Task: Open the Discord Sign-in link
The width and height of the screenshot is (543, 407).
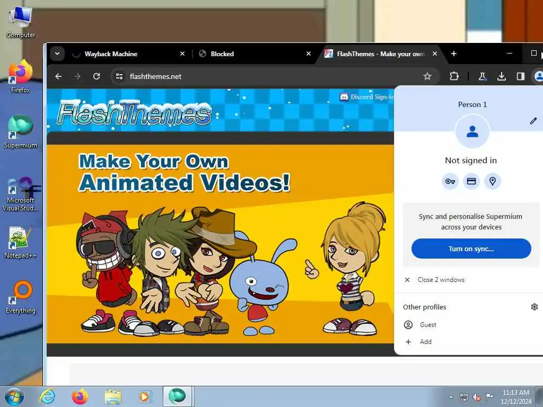Action: (367, 97)
